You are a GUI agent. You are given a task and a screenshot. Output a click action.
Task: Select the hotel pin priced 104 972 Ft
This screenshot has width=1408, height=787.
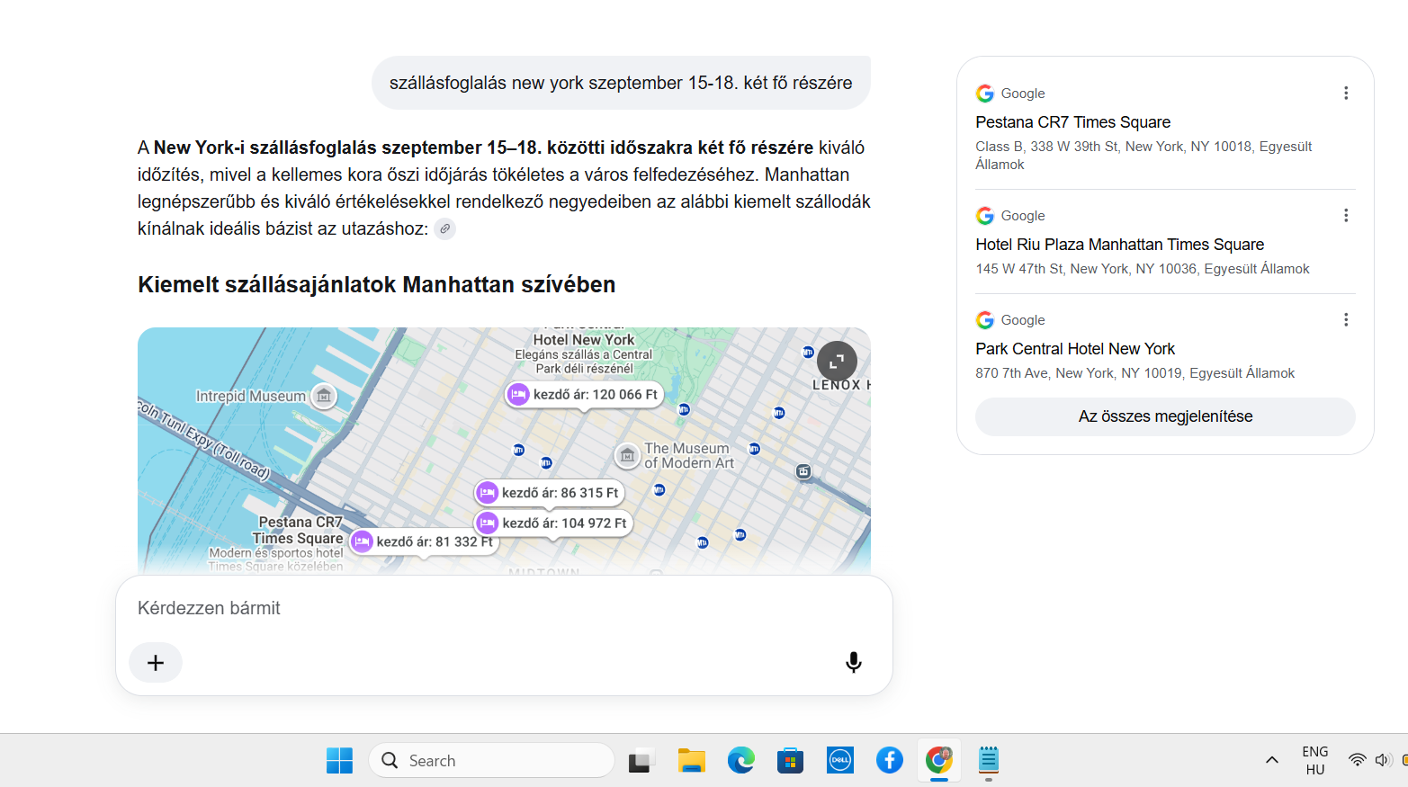point(553,523)
